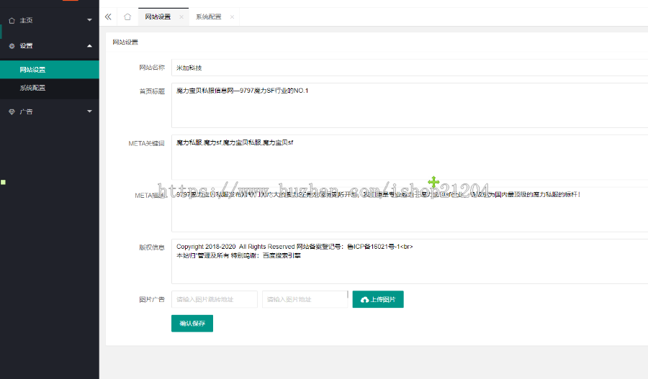Screen dimensions: 648x379
Task: Collapse sidebar with double-chevron icon
Action: pyautogui.click(x=108, y=17)
